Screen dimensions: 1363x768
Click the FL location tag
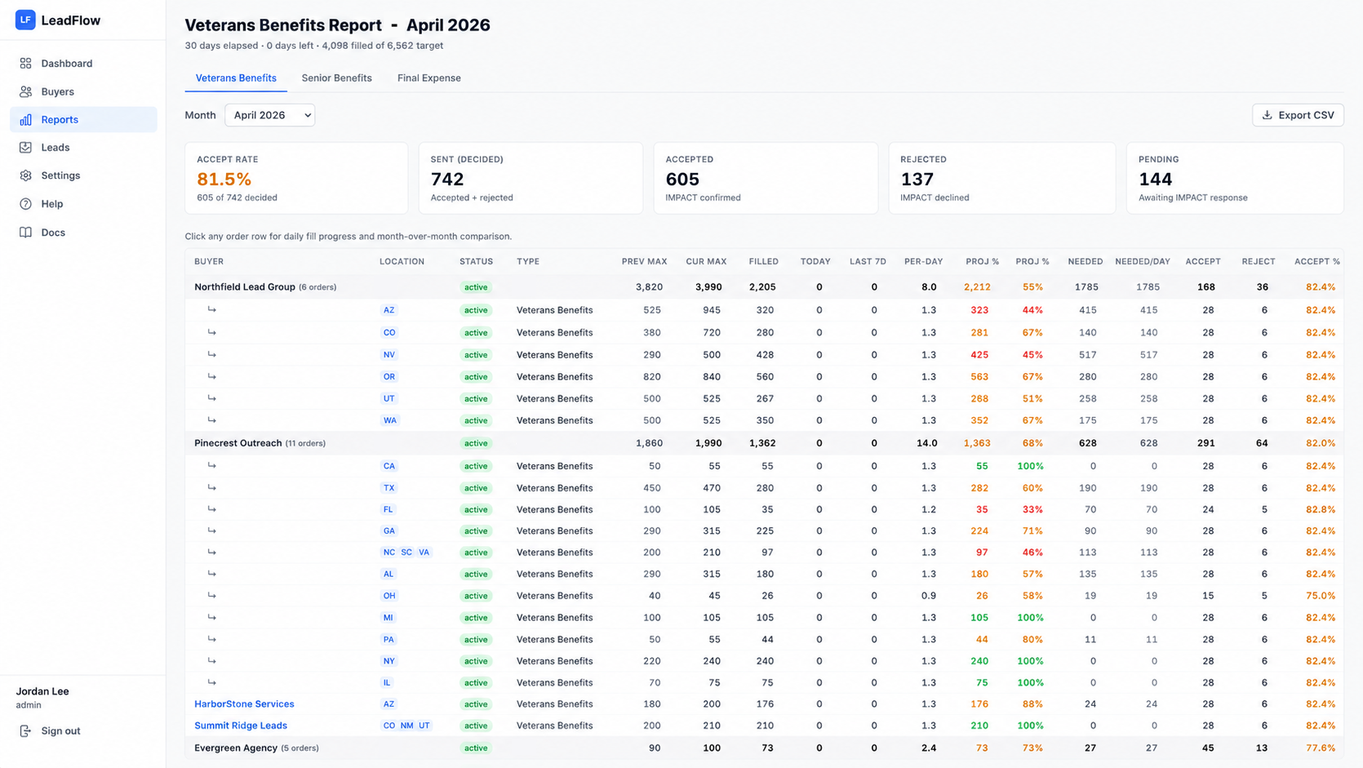pos(388,509)
